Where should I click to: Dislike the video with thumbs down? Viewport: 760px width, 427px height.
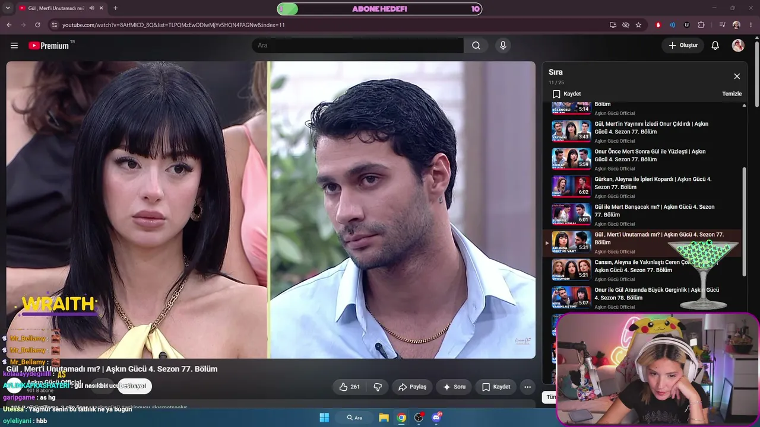(378, 387)
